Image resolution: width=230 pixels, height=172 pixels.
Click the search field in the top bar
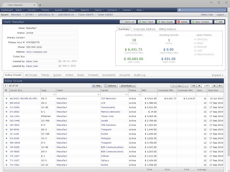pyautogui.click(x=202, y=10)
